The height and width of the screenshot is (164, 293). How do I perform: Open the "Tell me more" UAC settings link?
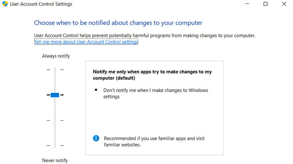[x=86, y=42]
